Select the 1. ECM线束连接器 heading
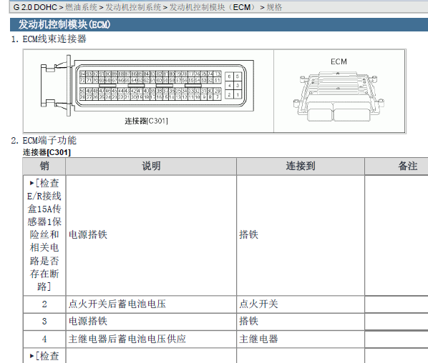428x363 pixels. point(49,39)
